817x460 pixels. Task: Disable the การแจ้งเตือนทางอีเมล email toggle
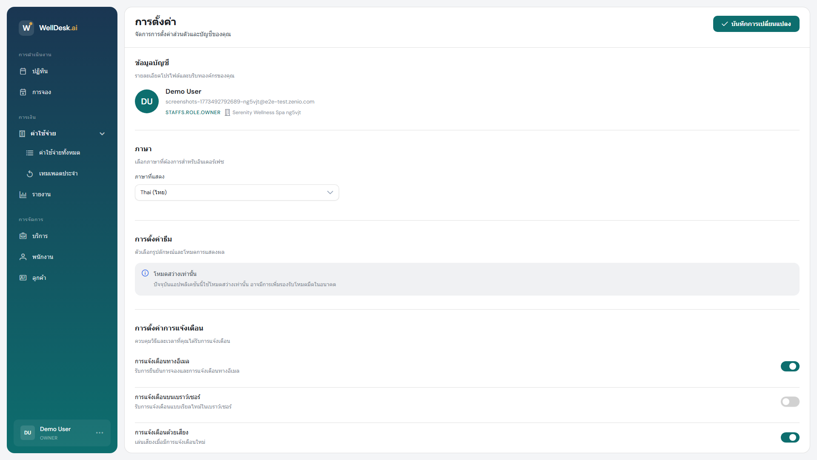[x=790, y=366]
